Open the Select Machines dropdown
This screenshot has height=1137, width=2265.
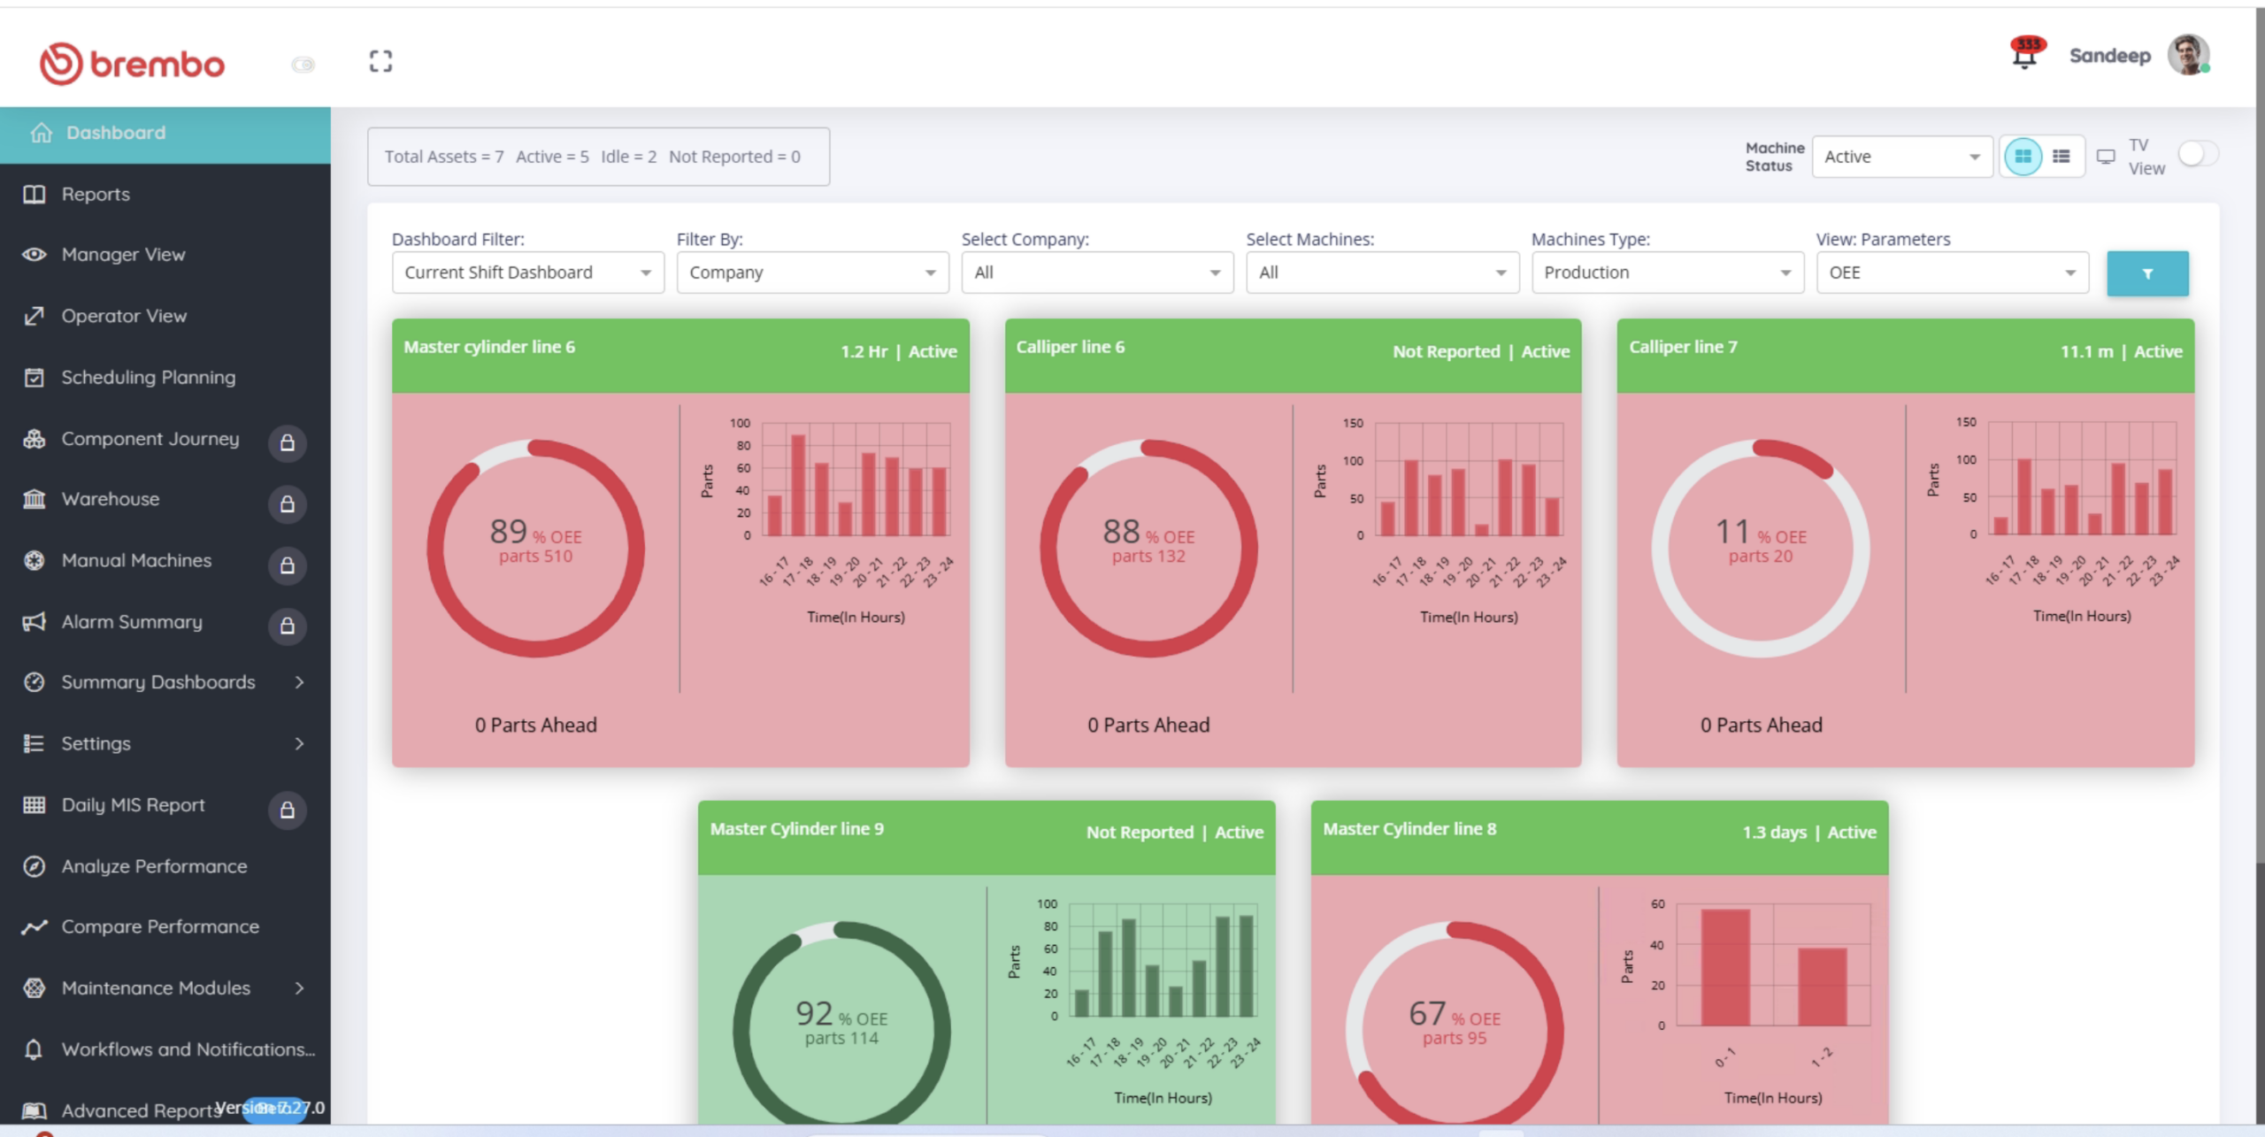click(1382, 273)
